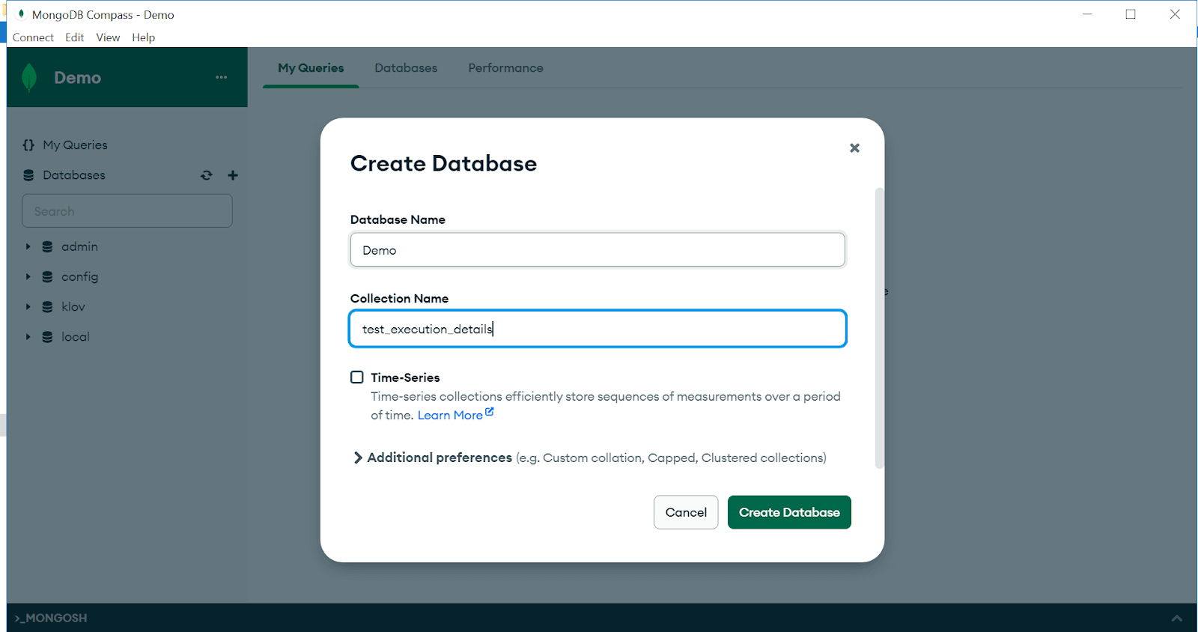Screen dimensions: 1198x632
Task: Open the Demo connection options menu (three dots)
Action: point(221,77)
